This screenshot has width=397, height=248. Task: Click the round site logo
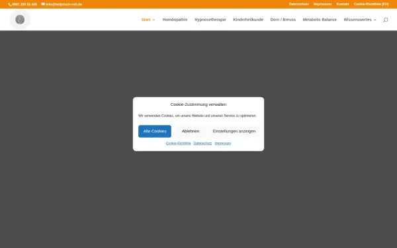coord(20,19)
